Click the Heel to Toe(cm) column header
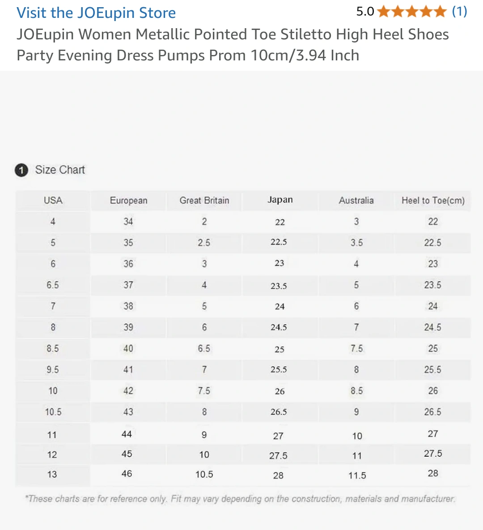This screenshot has height=530, width=483. 433,200
